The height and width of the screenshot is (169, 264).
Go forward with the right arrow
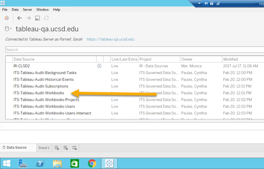click(29, 18)
